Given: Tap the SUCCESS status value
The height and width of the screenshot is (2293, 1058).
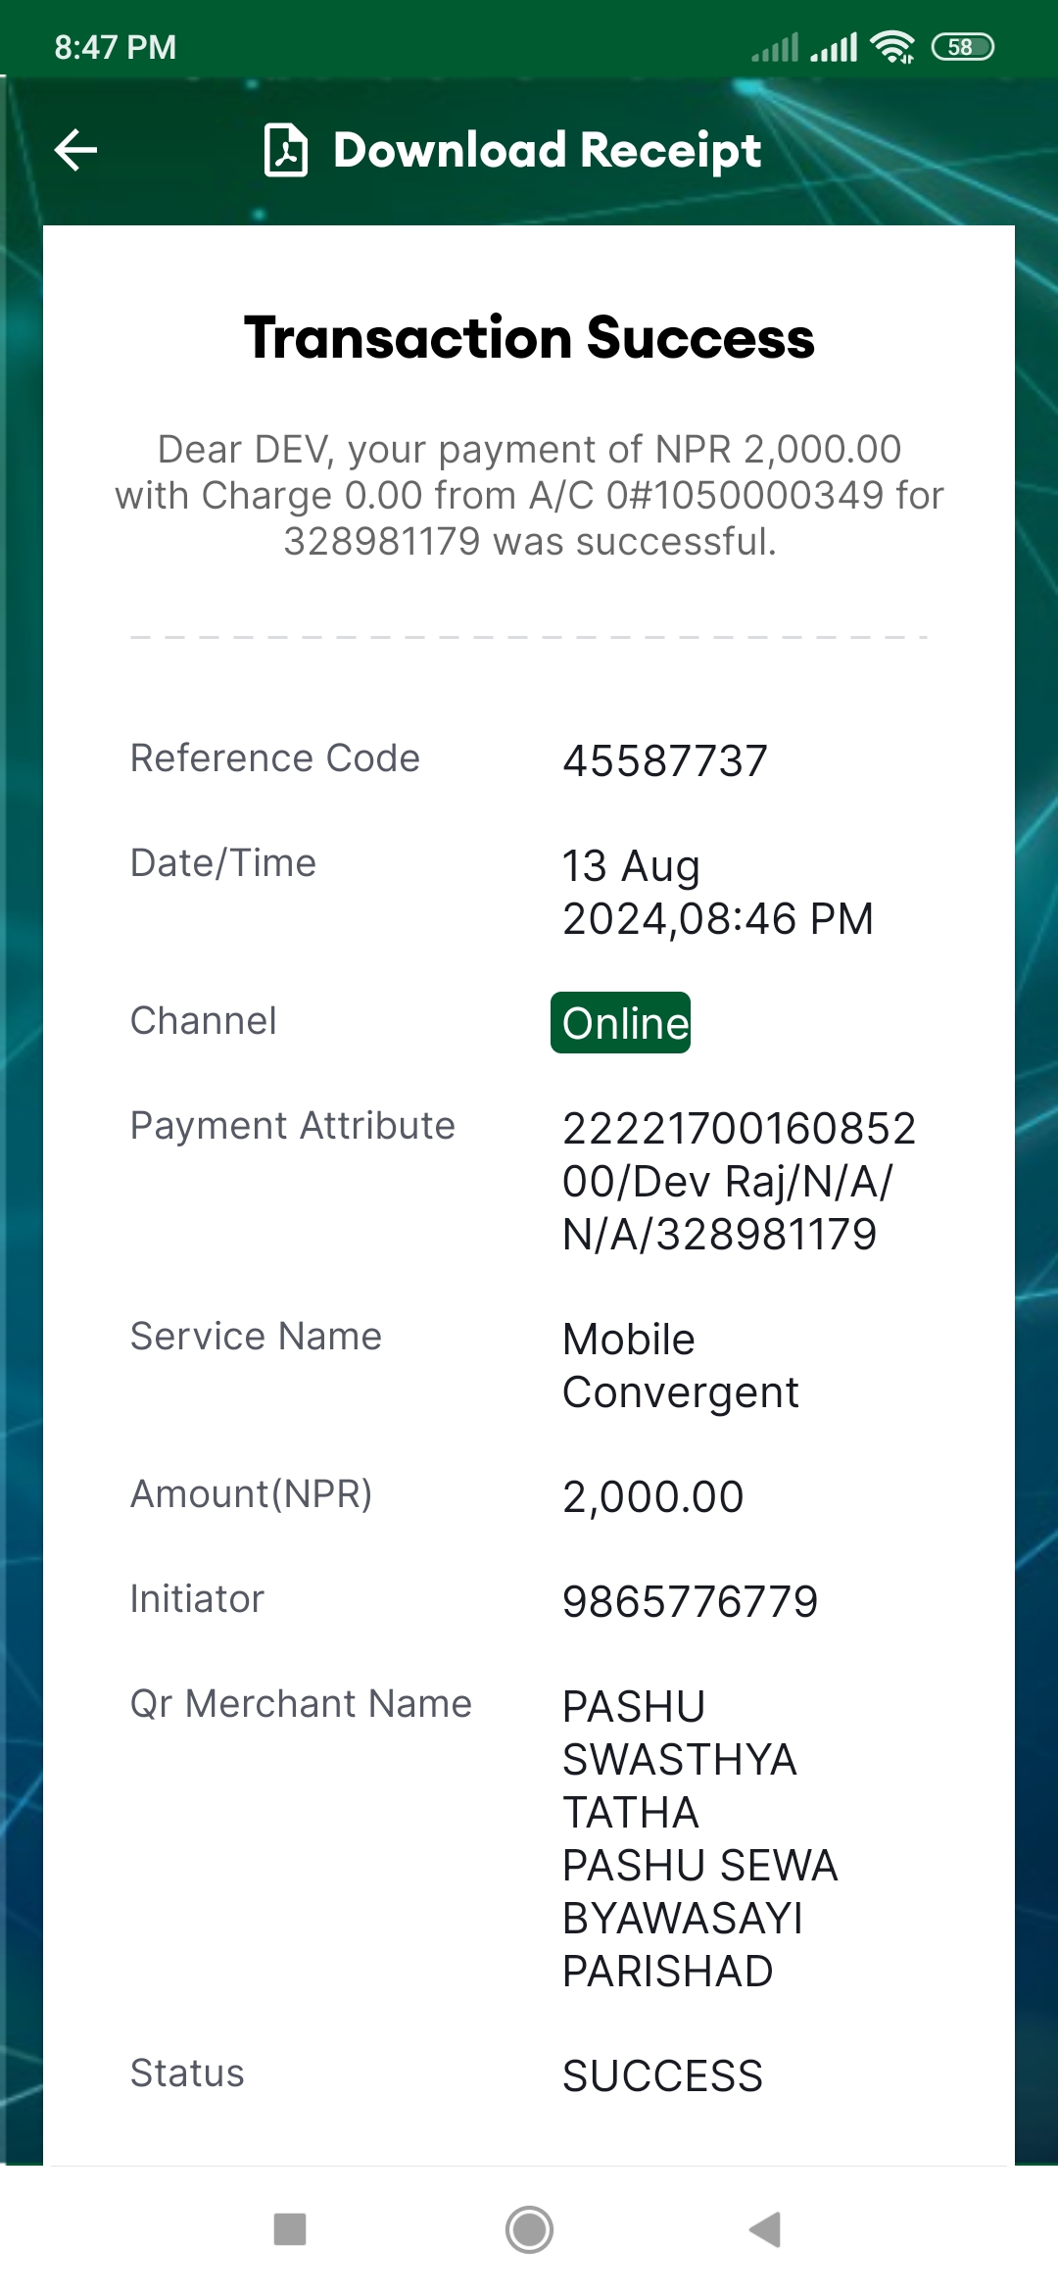Looking at the screenshot, I should (663, 2076).
